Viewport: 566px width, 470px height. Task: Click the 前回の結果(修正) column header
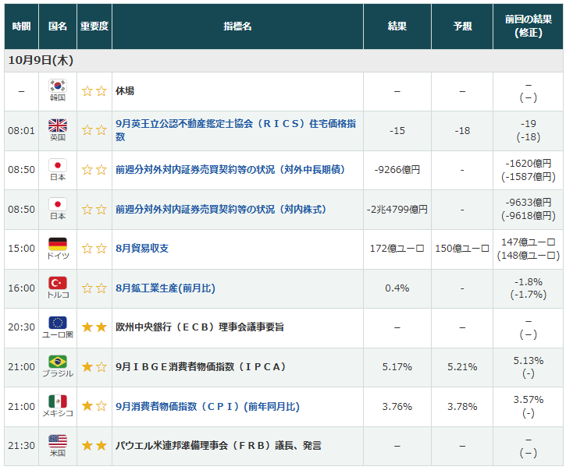tap(528, 27)
